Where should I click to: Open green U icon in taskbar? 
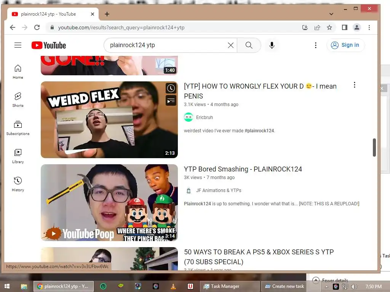(x=103, y=286)
